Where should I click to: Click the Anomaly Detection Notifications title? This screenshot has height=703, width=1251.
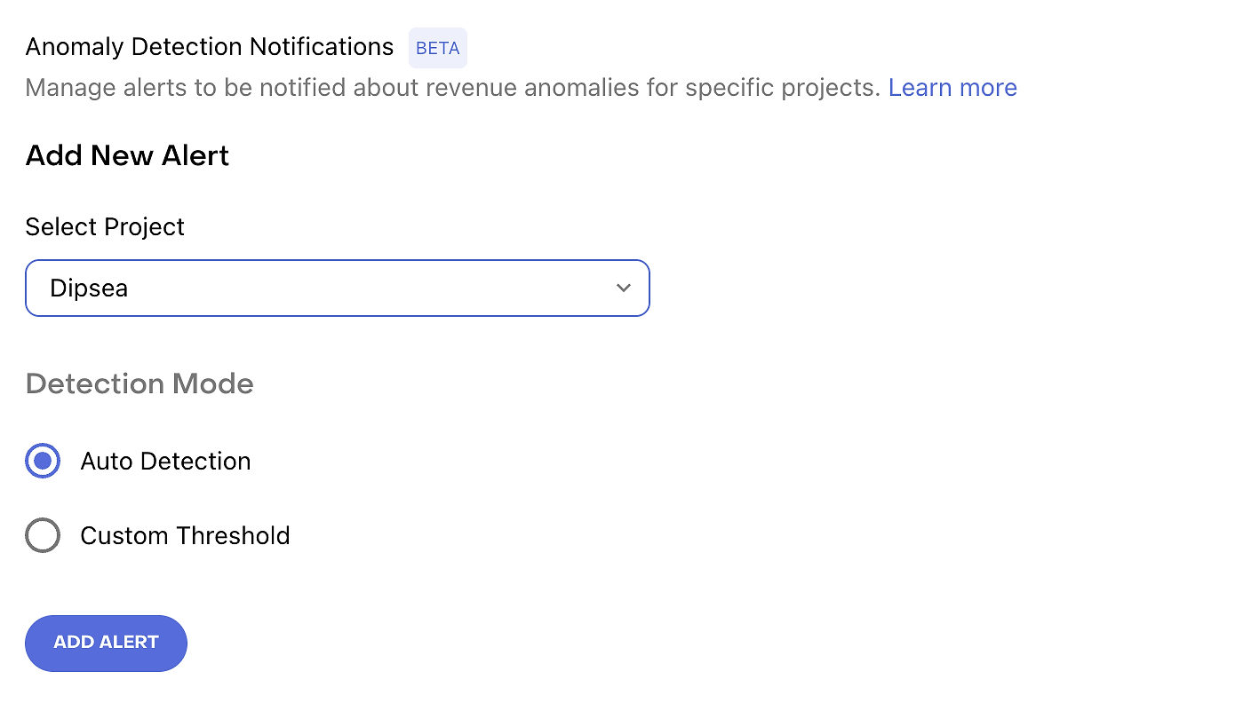[210, 46]
